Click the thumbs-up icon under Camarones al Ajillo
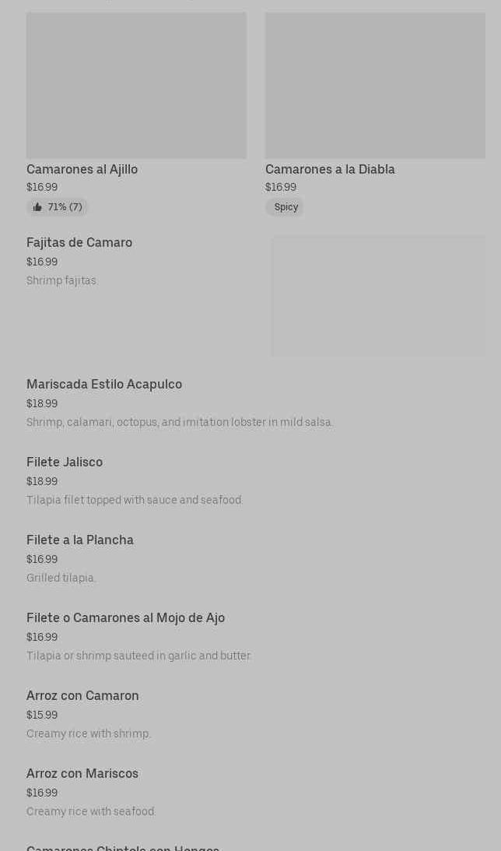501x851 pixels. pos(37,207)
